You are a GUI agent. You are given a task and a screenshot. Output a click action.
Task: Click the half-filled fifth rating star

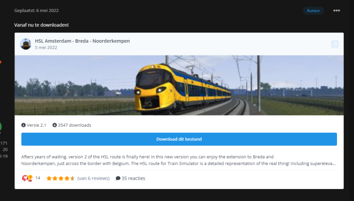(73, 178)
